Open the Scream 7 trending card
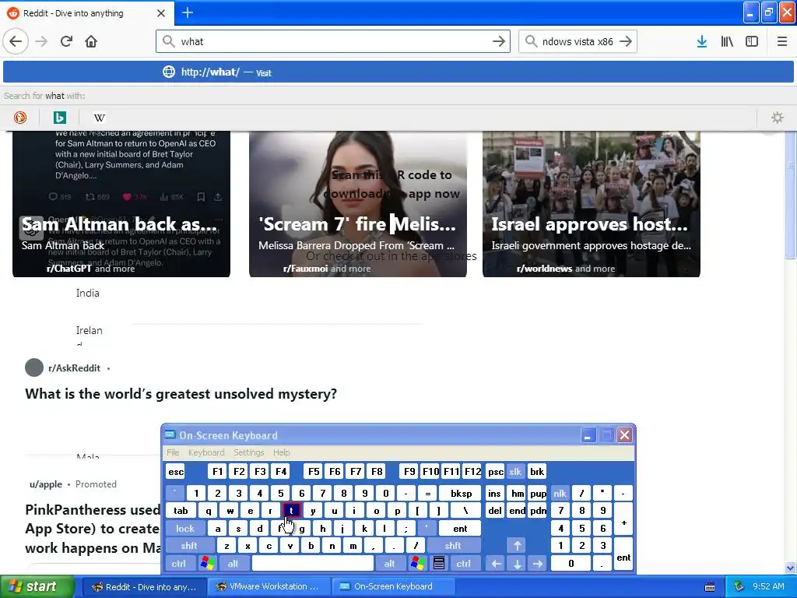Screen dimensions: 797x598 pos(358,204)
